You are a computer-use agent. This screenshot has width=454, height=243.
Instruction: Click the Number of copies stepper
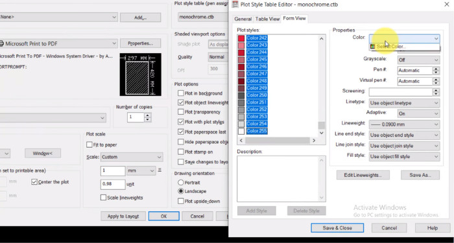tap(148, 117)
